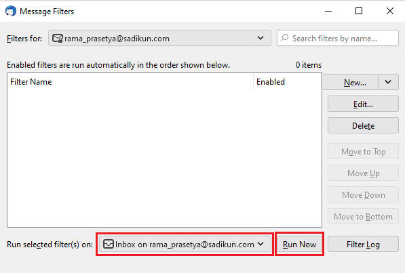This screenshot has width=405, height=273.
Task: Click the Enabled column header
Action: [287, 82]
